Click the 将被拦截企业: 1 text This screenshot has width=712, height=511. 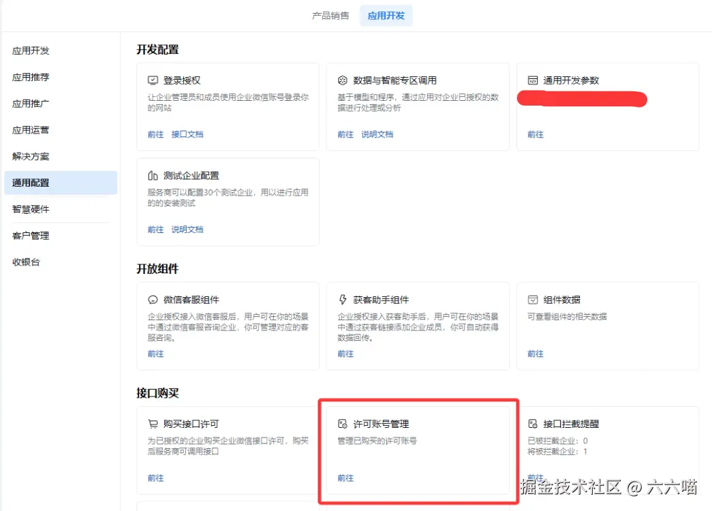[x=557, y=452]
